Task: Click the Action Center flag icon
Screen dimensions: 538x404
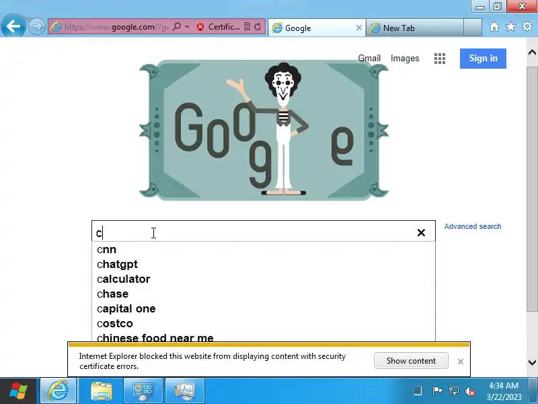Action: point(436,391)
